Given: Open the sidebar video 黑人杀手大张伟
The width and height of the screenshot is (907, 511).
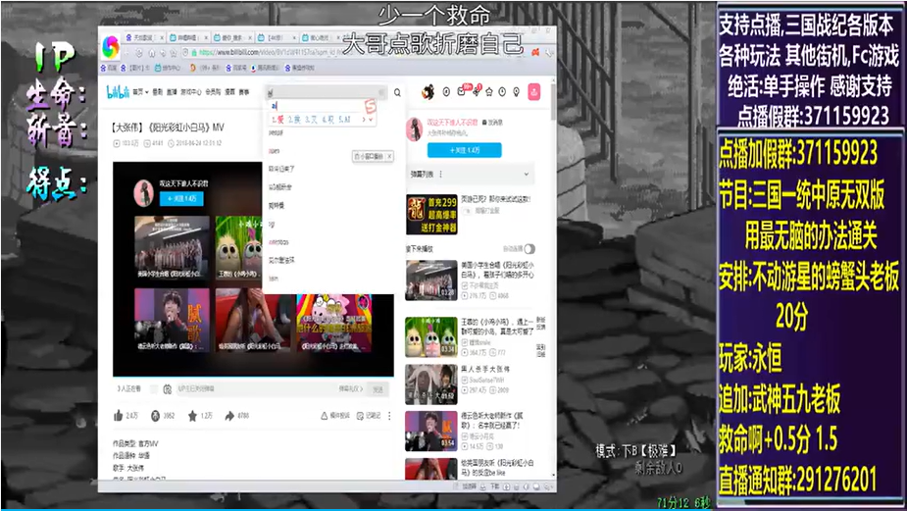Looking at the screenshot, I should point(430,384).
